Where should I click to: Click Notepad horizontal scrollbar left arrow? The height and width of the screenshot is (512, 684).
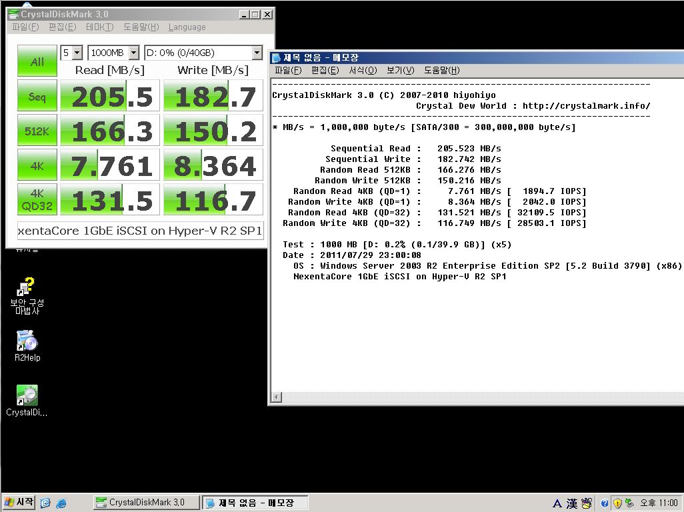(277, 397)
